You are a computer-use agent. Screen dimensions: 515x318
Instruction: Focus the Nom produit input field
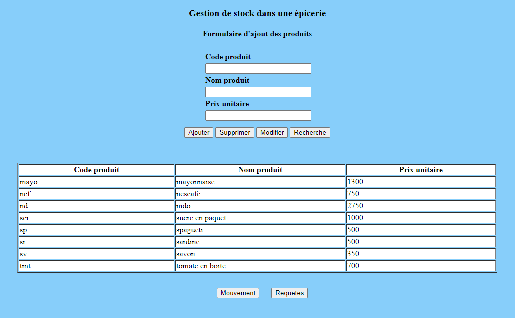point(258,92)
